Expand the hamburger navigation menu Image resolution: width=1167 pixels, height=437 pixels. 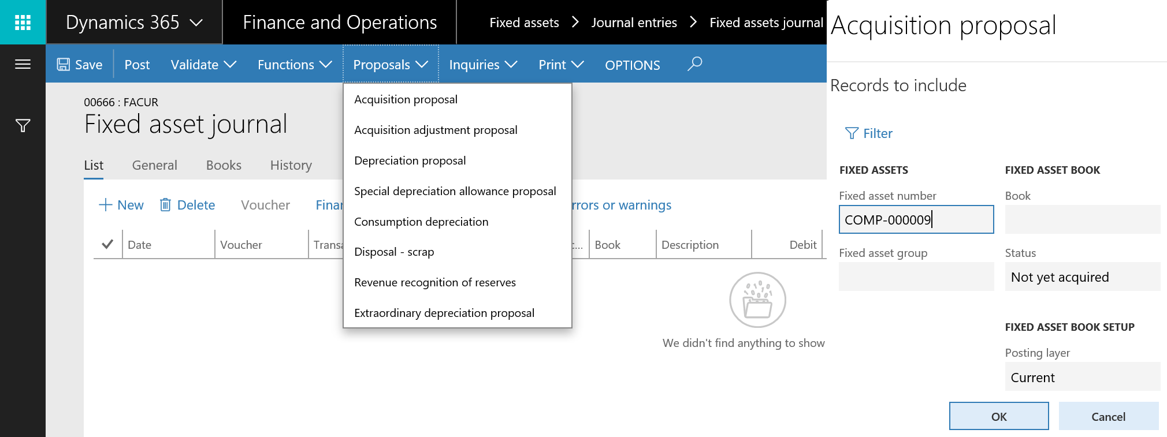point(23,64)
